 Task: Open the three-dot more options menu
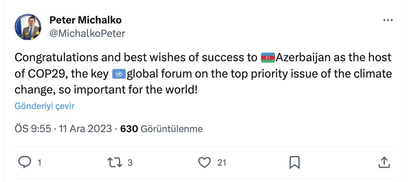(x=388, y=21)
